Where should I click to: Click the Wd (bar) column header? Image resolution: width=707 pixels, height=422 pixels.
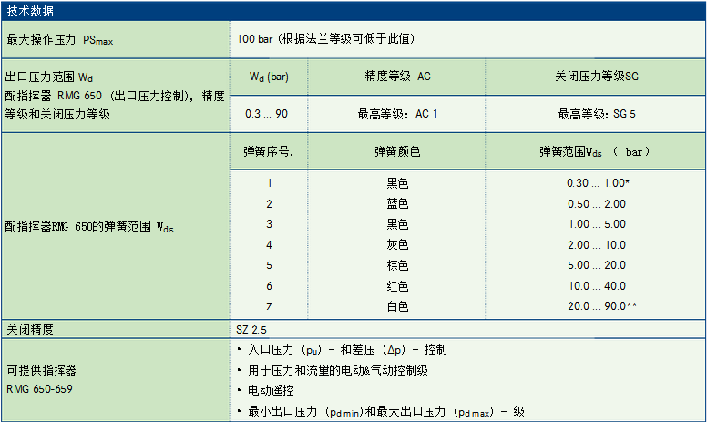coord(269,77)
